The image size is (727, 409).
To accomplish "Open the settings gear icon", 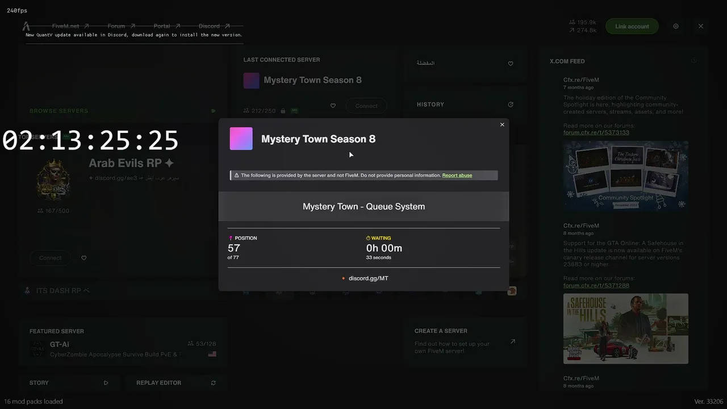I will point(676,26).
